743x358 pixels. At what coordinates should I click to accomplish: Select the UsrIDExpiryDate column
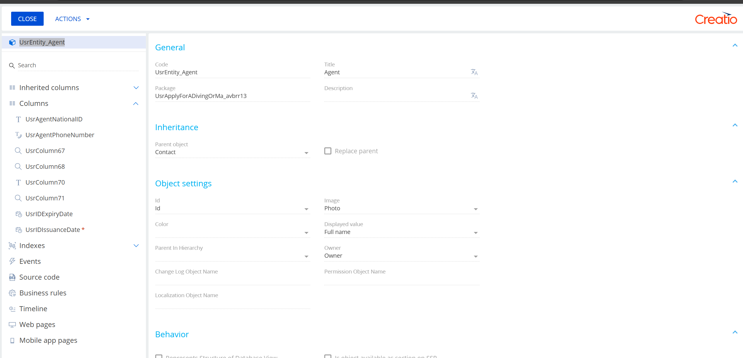[49, 214]
